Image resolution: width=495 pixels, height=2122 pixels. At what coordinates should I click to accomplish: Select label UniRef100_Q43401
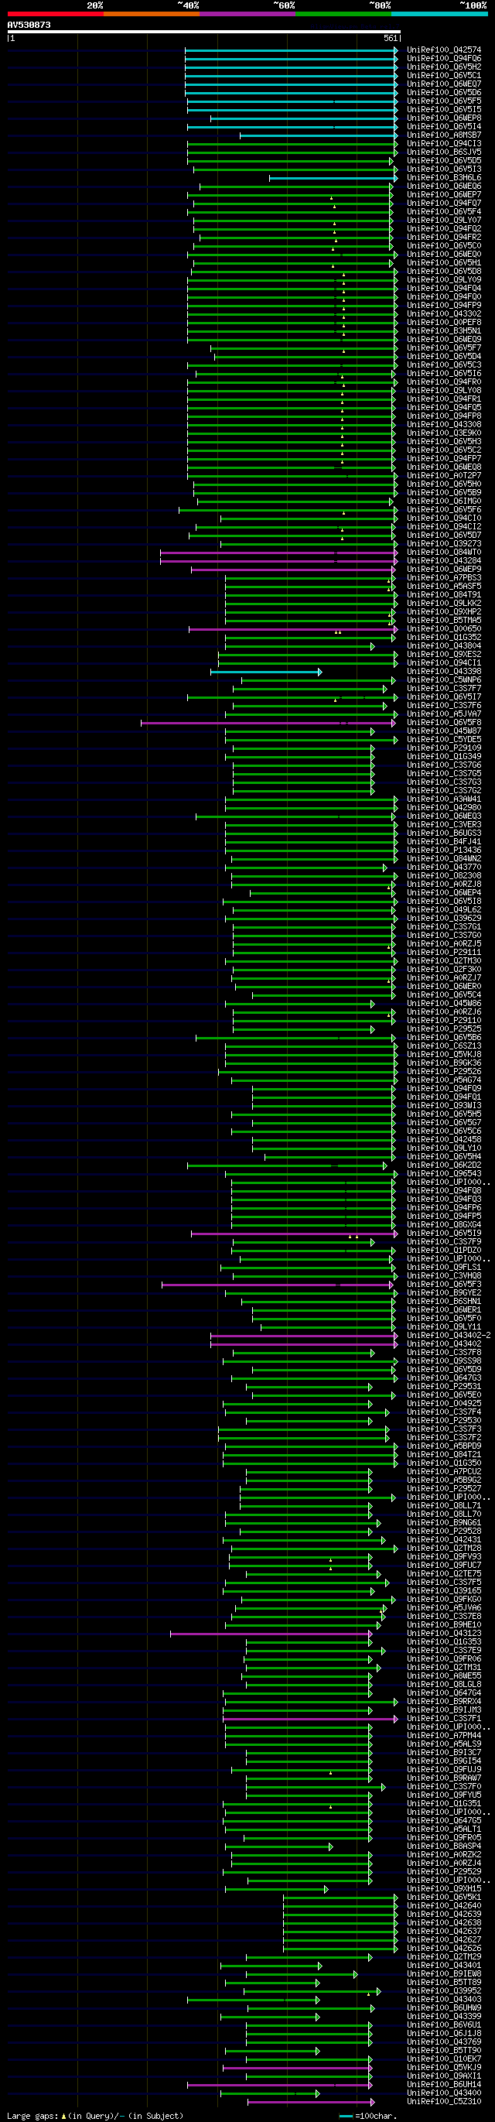pos(444,1966)
